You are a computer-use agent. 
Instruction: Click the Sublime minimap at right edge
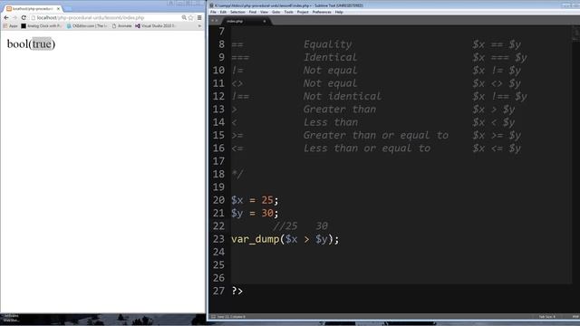[575, 34]
